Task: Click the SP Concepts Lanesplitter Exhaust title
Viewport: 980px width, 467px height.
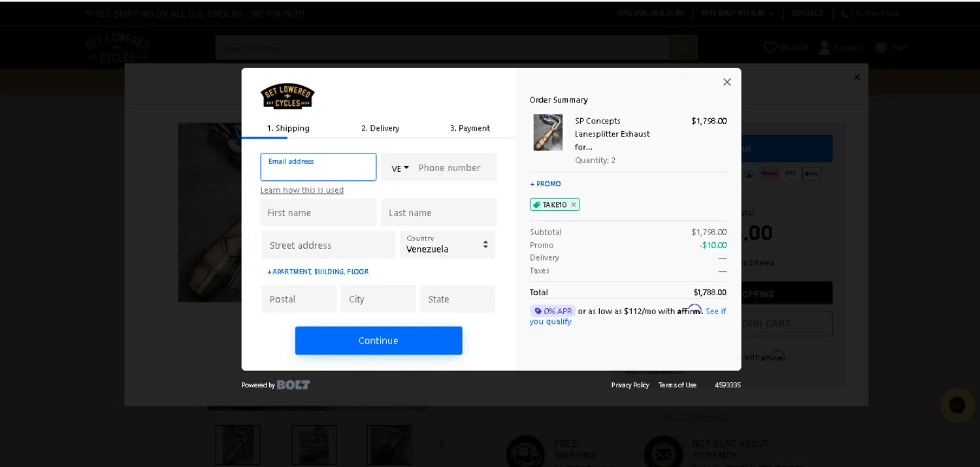Action: pyautogui.click(x=612, y=134)
